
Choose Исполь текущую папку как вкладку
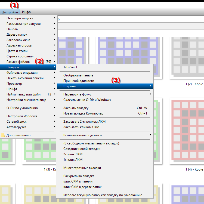(x=105, y=195)
